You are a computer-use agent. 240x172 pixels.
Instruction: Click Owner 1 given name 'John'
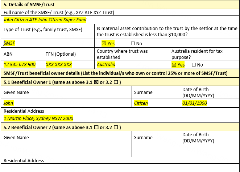click(9, 103)
